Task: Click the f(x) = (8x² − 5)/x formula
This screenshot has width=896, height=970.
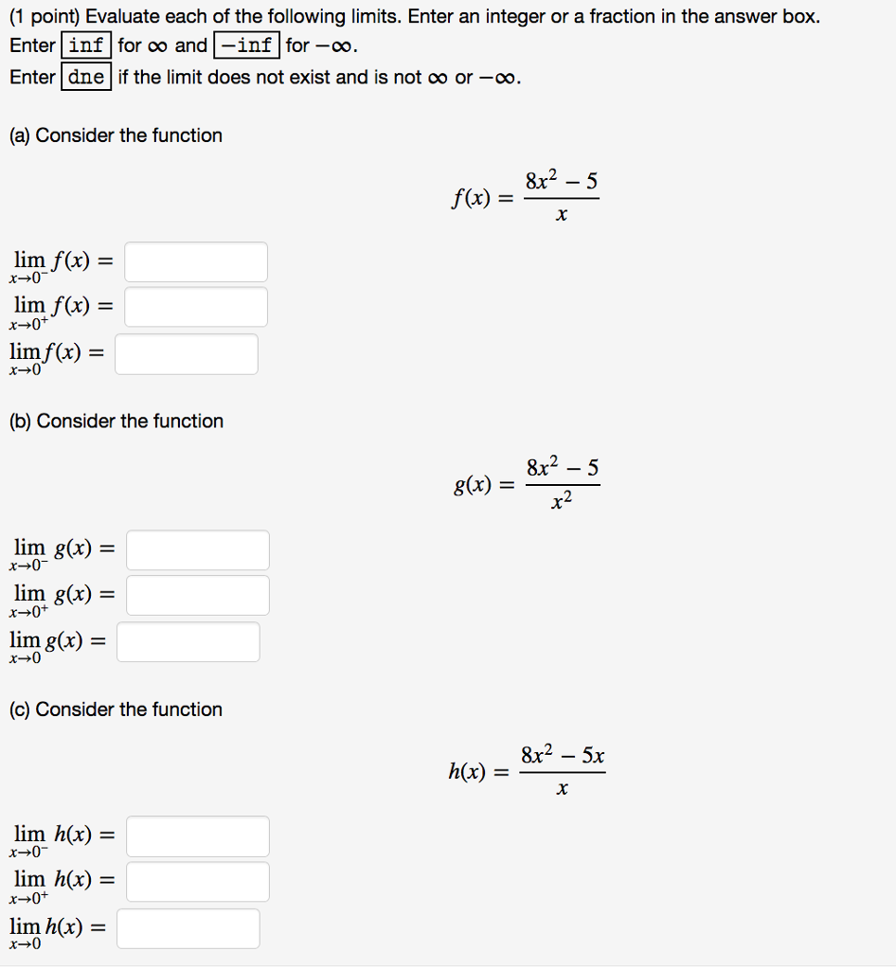Action: tap(525, 198)
